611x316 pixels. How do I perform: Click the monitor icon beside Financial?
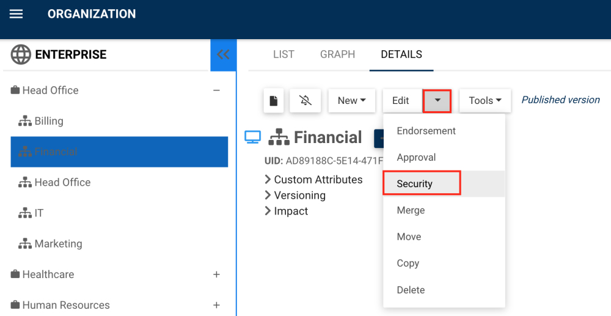click(252, 138)
